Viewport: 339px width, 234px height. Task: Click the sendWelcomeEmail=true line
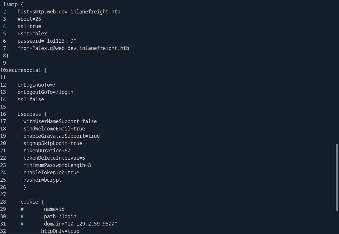[54, 129]
